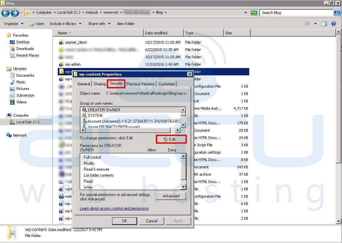
Task: Click the Forward navigation arrow
Action: (15, 13)
